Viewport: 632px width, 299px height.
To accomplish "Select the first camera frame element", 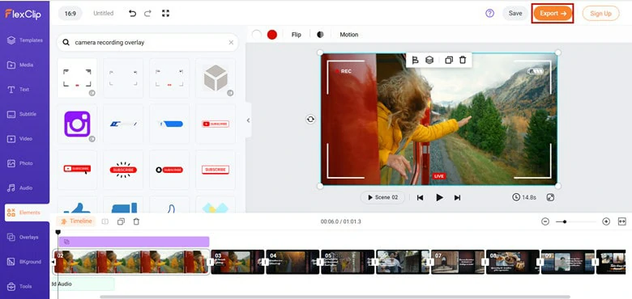I will tap(77, 78).
